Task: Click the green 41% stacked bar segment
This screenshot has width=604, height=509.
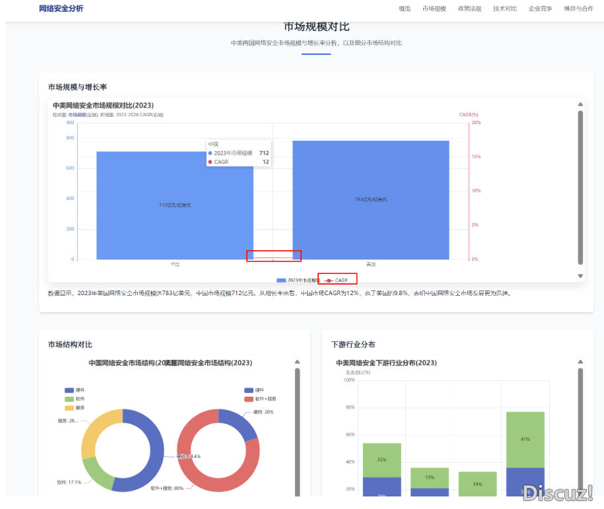Action: click(x=525, y=439)
